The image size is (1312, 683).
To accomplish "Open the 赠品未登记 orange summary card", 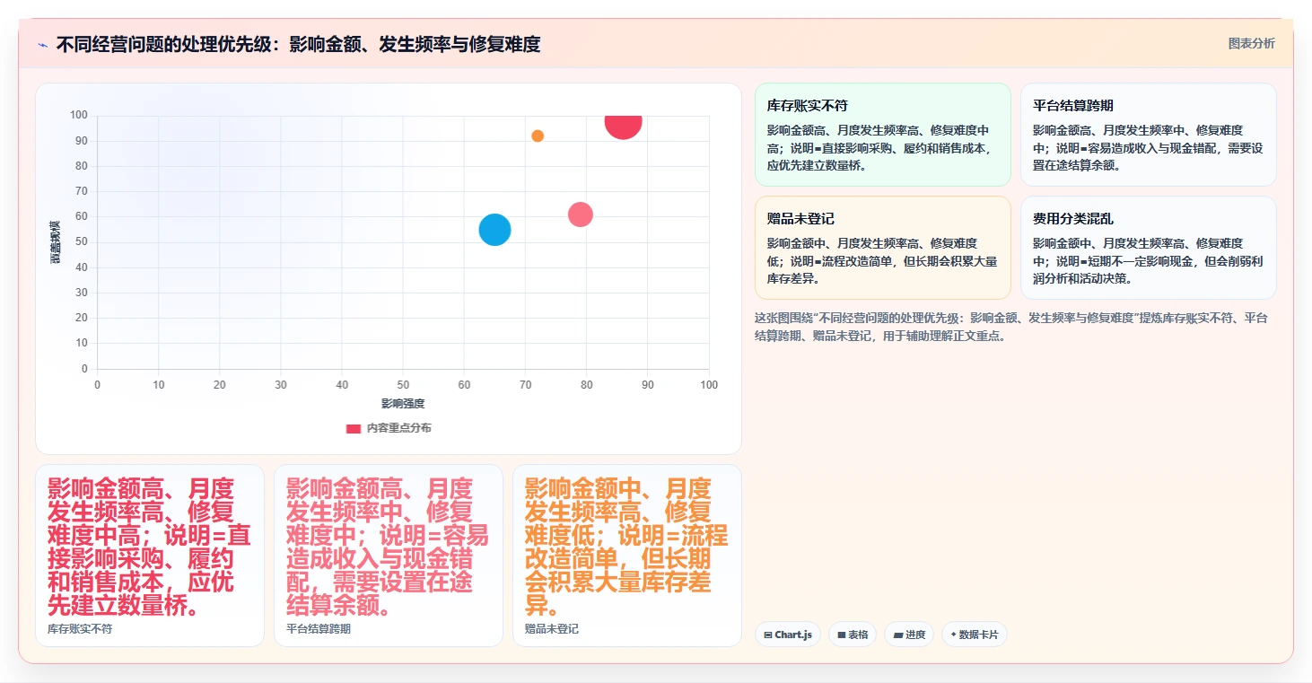I will [882, 248].
